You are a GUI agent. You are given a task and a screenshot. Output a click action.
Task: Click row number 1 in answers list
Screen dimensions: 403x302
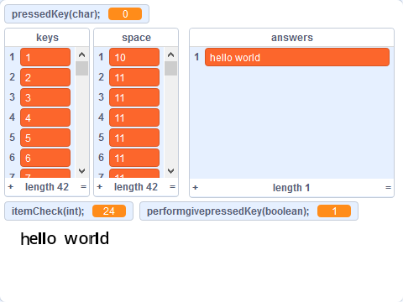pos(196,57)
